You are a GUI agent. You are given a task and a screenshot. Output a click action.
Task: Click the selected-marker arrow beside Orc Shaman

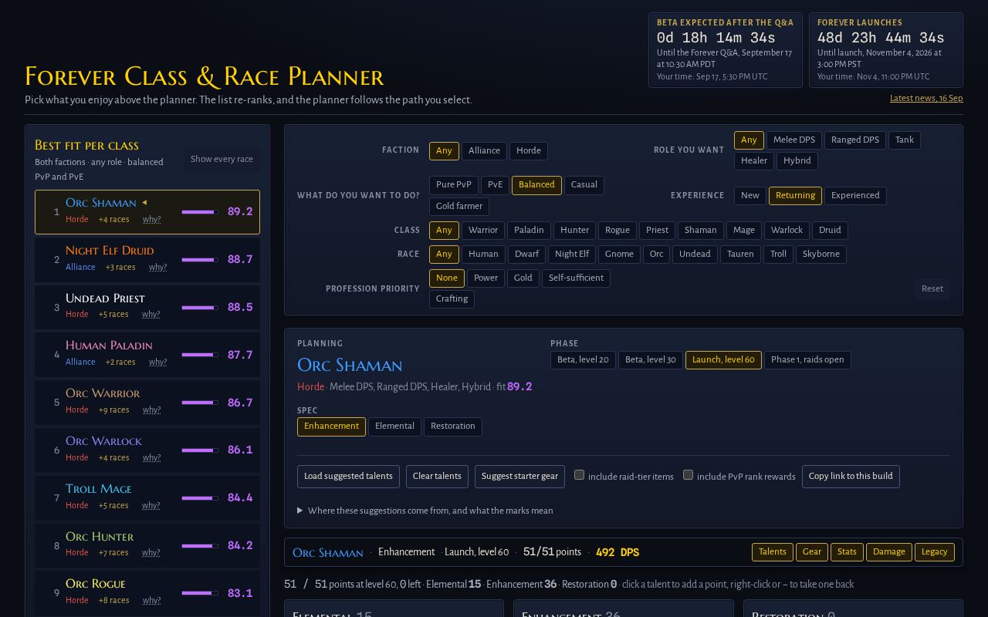[144, 203]
